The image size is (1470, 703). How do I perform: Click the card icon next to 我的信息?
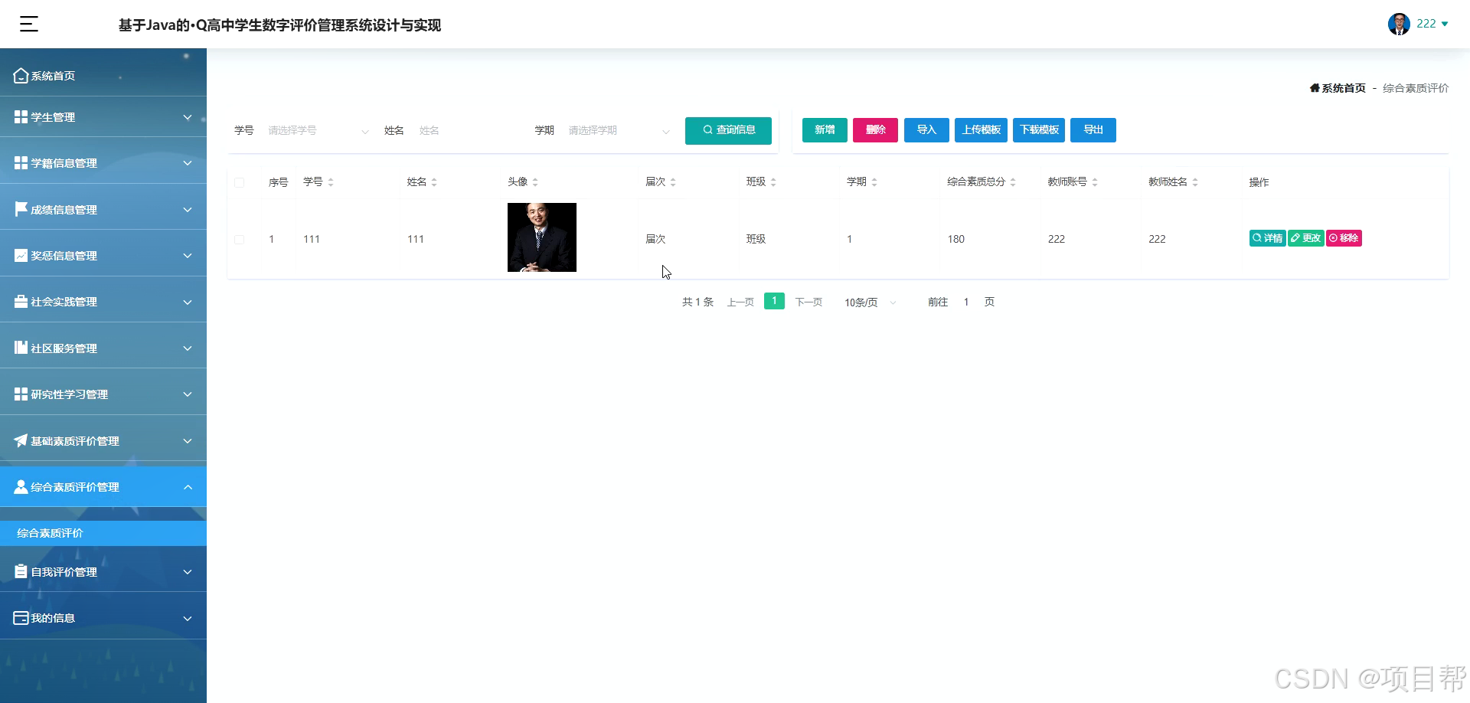point(21,618)
